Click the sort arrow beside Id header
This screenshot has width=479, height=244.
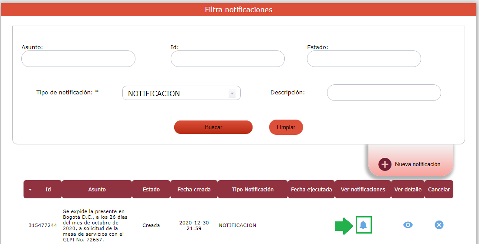click(x=30, y=190)
